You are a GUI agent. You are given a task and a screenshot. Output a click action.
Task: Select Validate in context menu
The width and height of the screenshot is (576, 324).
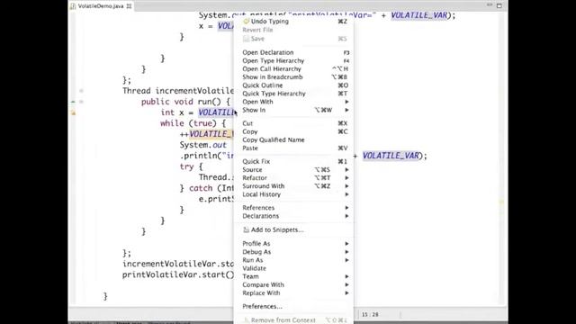click(x=294, y=268)
